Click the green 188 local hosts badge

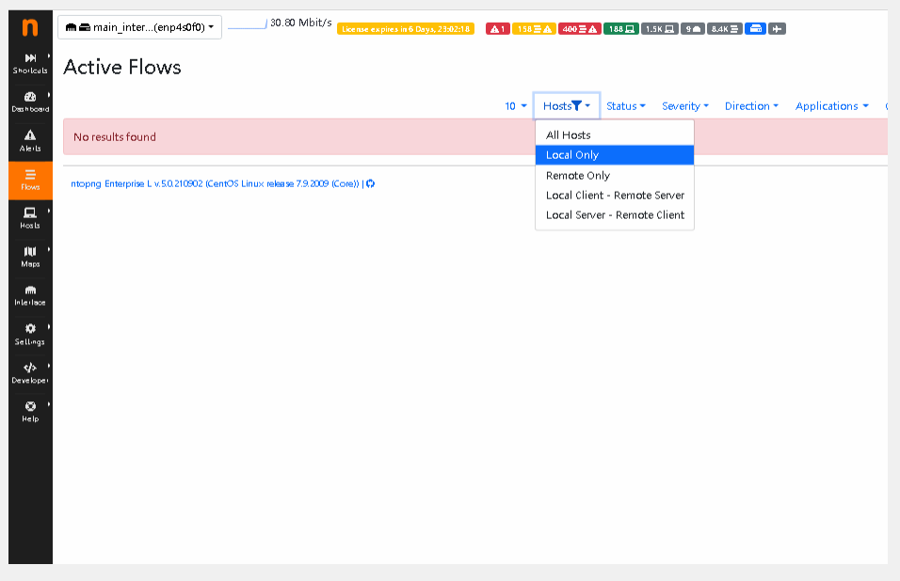621,28
